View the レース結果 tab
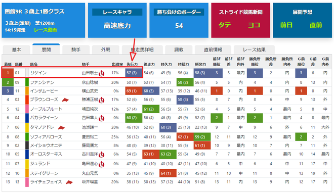Image resolution: width=334 pixels, height=194 pixels. click(x=254, y=50)
